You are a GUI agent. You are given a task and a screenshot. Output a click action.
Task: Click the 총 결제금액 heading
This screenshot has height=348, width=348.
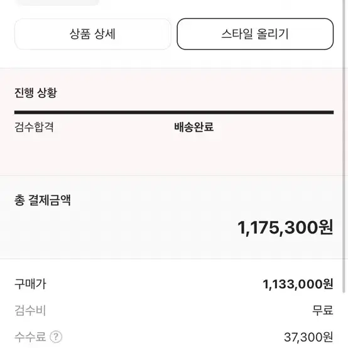click(43, 200)
